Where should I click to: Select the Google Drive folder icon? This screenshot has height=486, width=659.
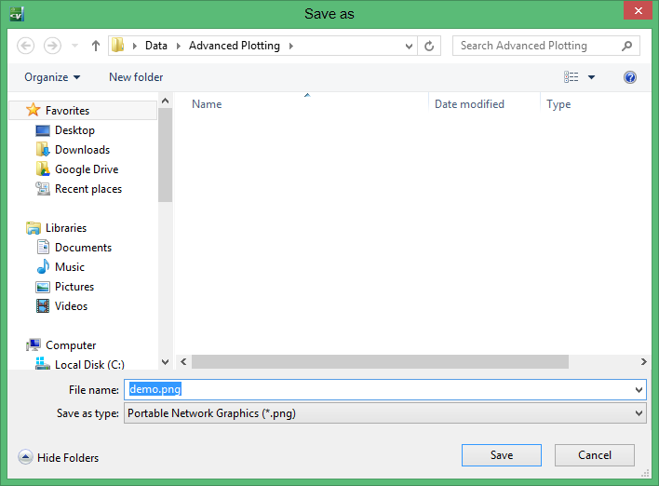43,169
